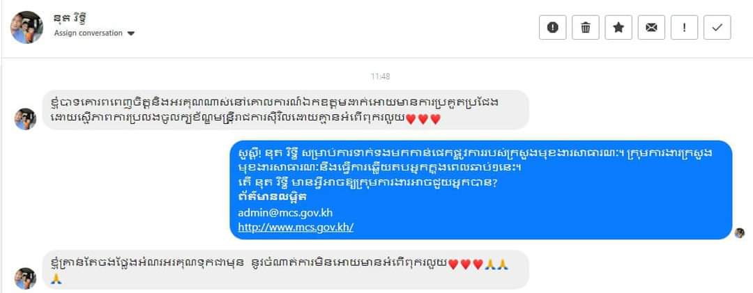
Task: Mark conversation as spam with exclamation circle icon
Action: click(553, 27)
